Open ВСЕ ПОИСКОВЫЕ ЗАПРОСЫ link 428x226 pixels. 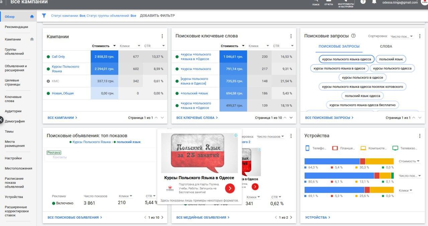329,118
